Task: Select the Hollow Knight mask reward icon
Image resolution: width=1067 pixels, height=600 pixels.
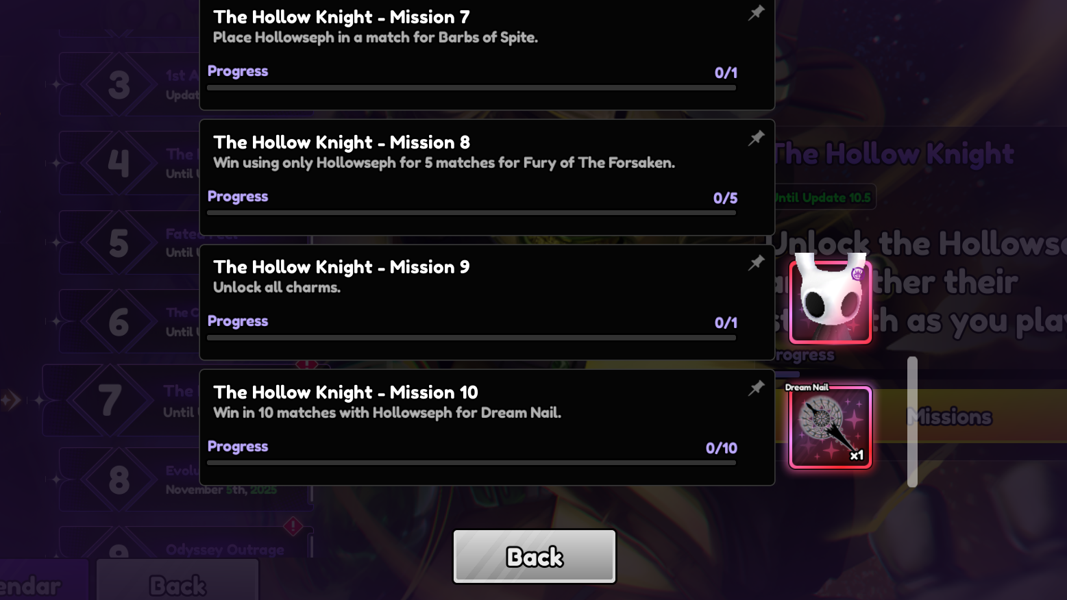Action: click(830, 300)
